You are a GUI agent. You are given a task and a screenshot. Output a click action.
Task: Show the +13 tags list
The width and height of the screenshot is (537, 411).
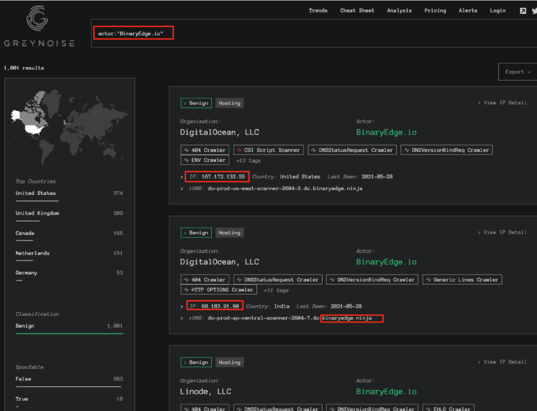248,160
